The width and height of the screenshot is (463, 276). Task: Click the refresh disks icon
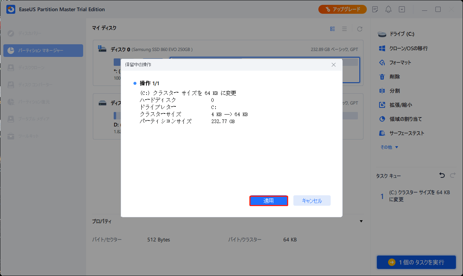pos(360,29)
